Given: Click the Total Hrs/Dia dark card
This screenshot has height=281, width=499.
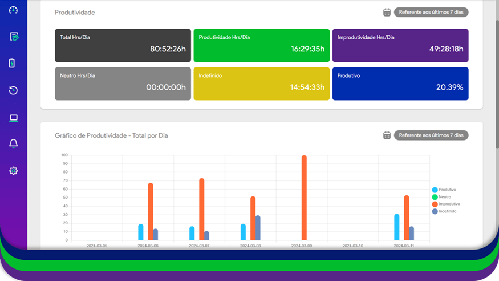Looking at the screenshot, I should (x=123, y=45).
